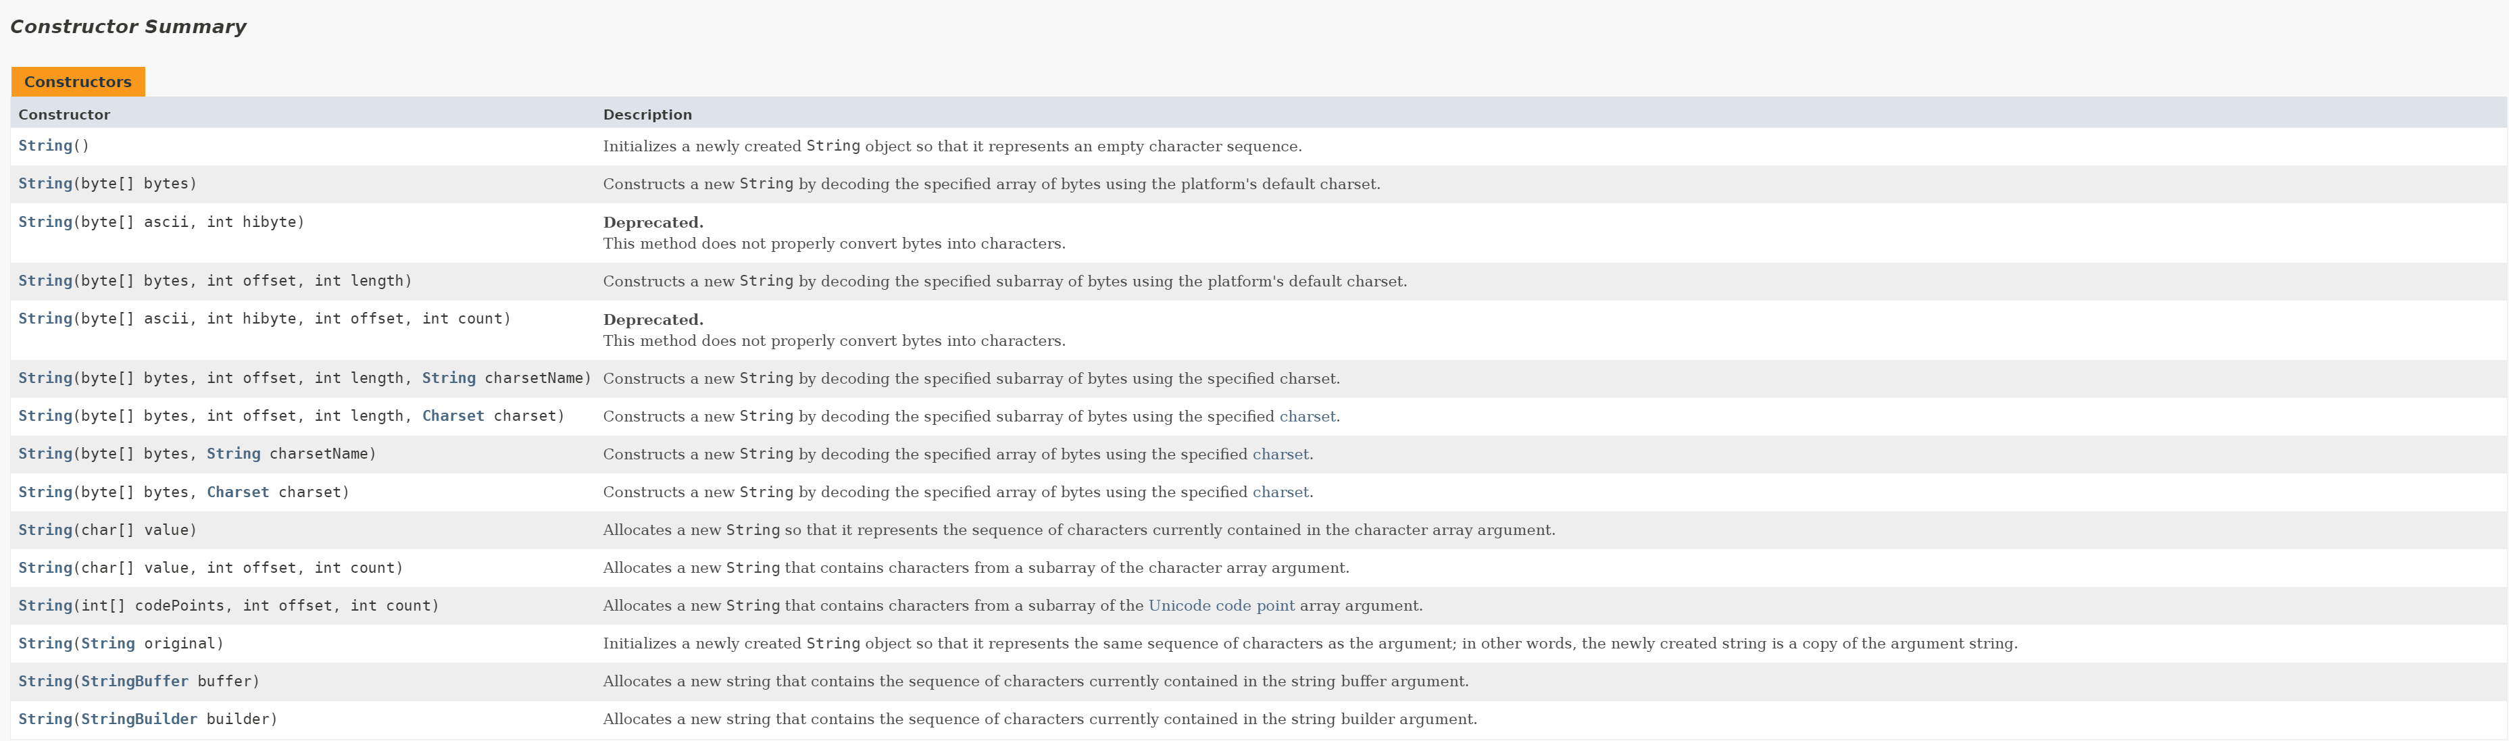This screenshot has height=741, width=2509.
Task: Open String constructor link in the offset, length, Charset charset row
Action: (x=45, y=416)
